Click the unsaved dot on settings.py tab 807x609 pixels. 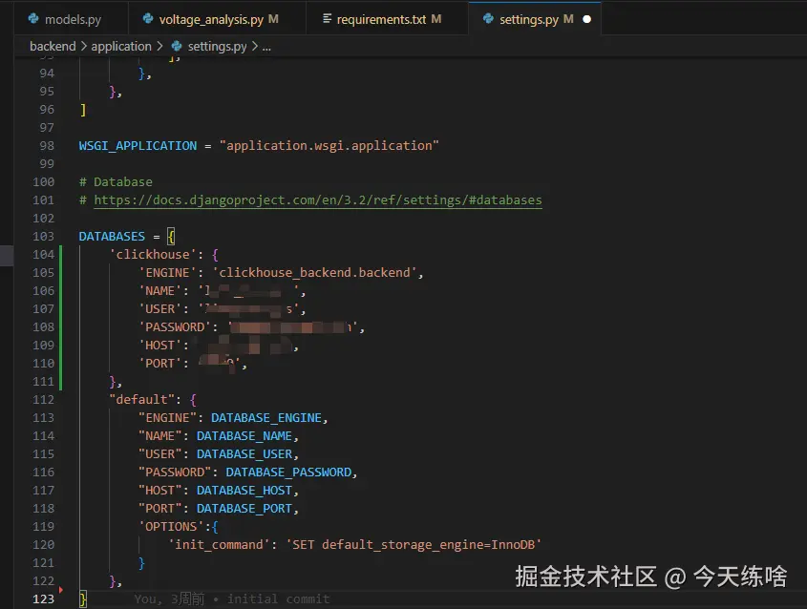(586, 19)
